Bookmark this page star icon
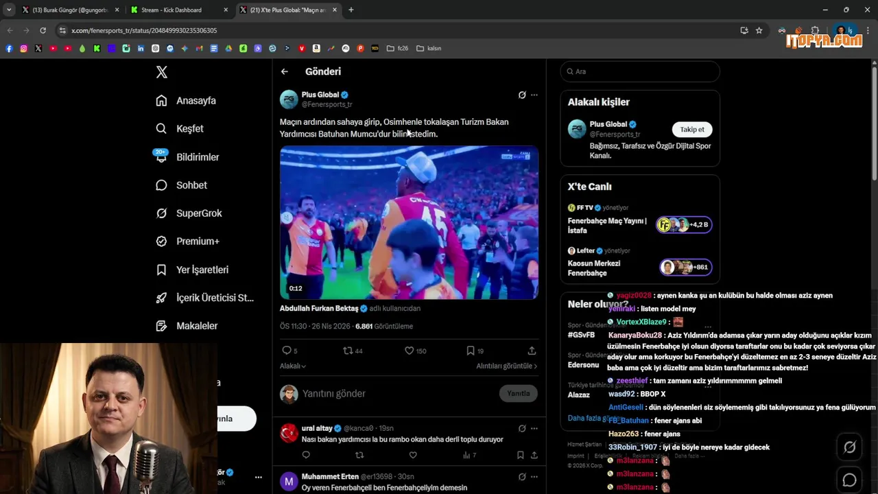The width and height of the screenshot is (878, 494). [x=759, y=31]
